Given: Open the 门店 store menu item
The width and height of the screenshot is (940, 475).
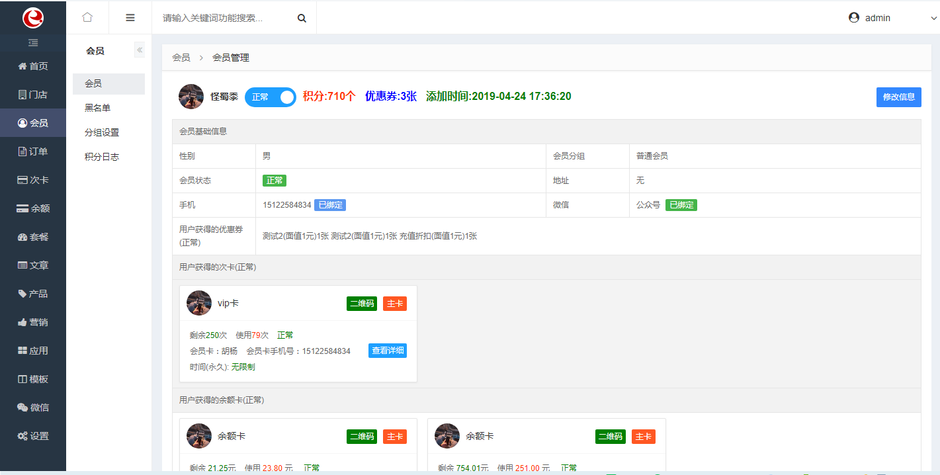Looking at the screenshot, I should coord(33,95).
